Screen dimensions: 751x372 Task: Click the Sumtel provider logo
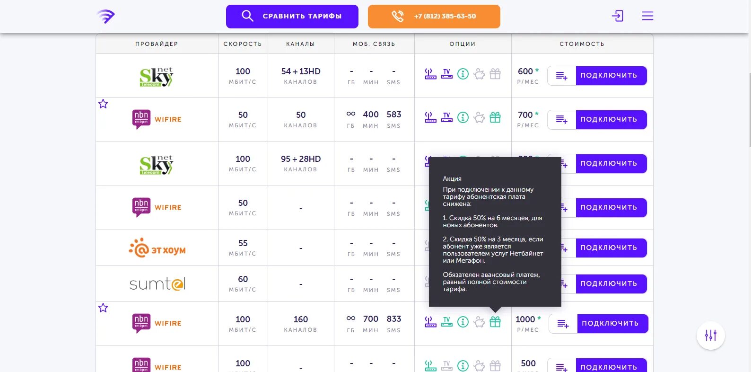coord(157,284)
